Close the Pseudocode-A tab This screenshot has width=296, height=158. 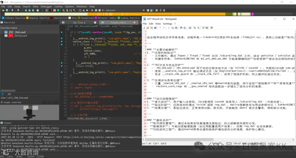coord(135,23)
